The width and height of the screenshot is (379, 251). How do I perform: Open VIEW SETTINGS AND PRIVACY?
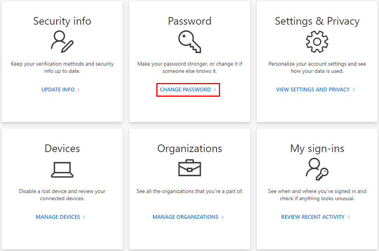pyautogui.click(x=312, y=89)
